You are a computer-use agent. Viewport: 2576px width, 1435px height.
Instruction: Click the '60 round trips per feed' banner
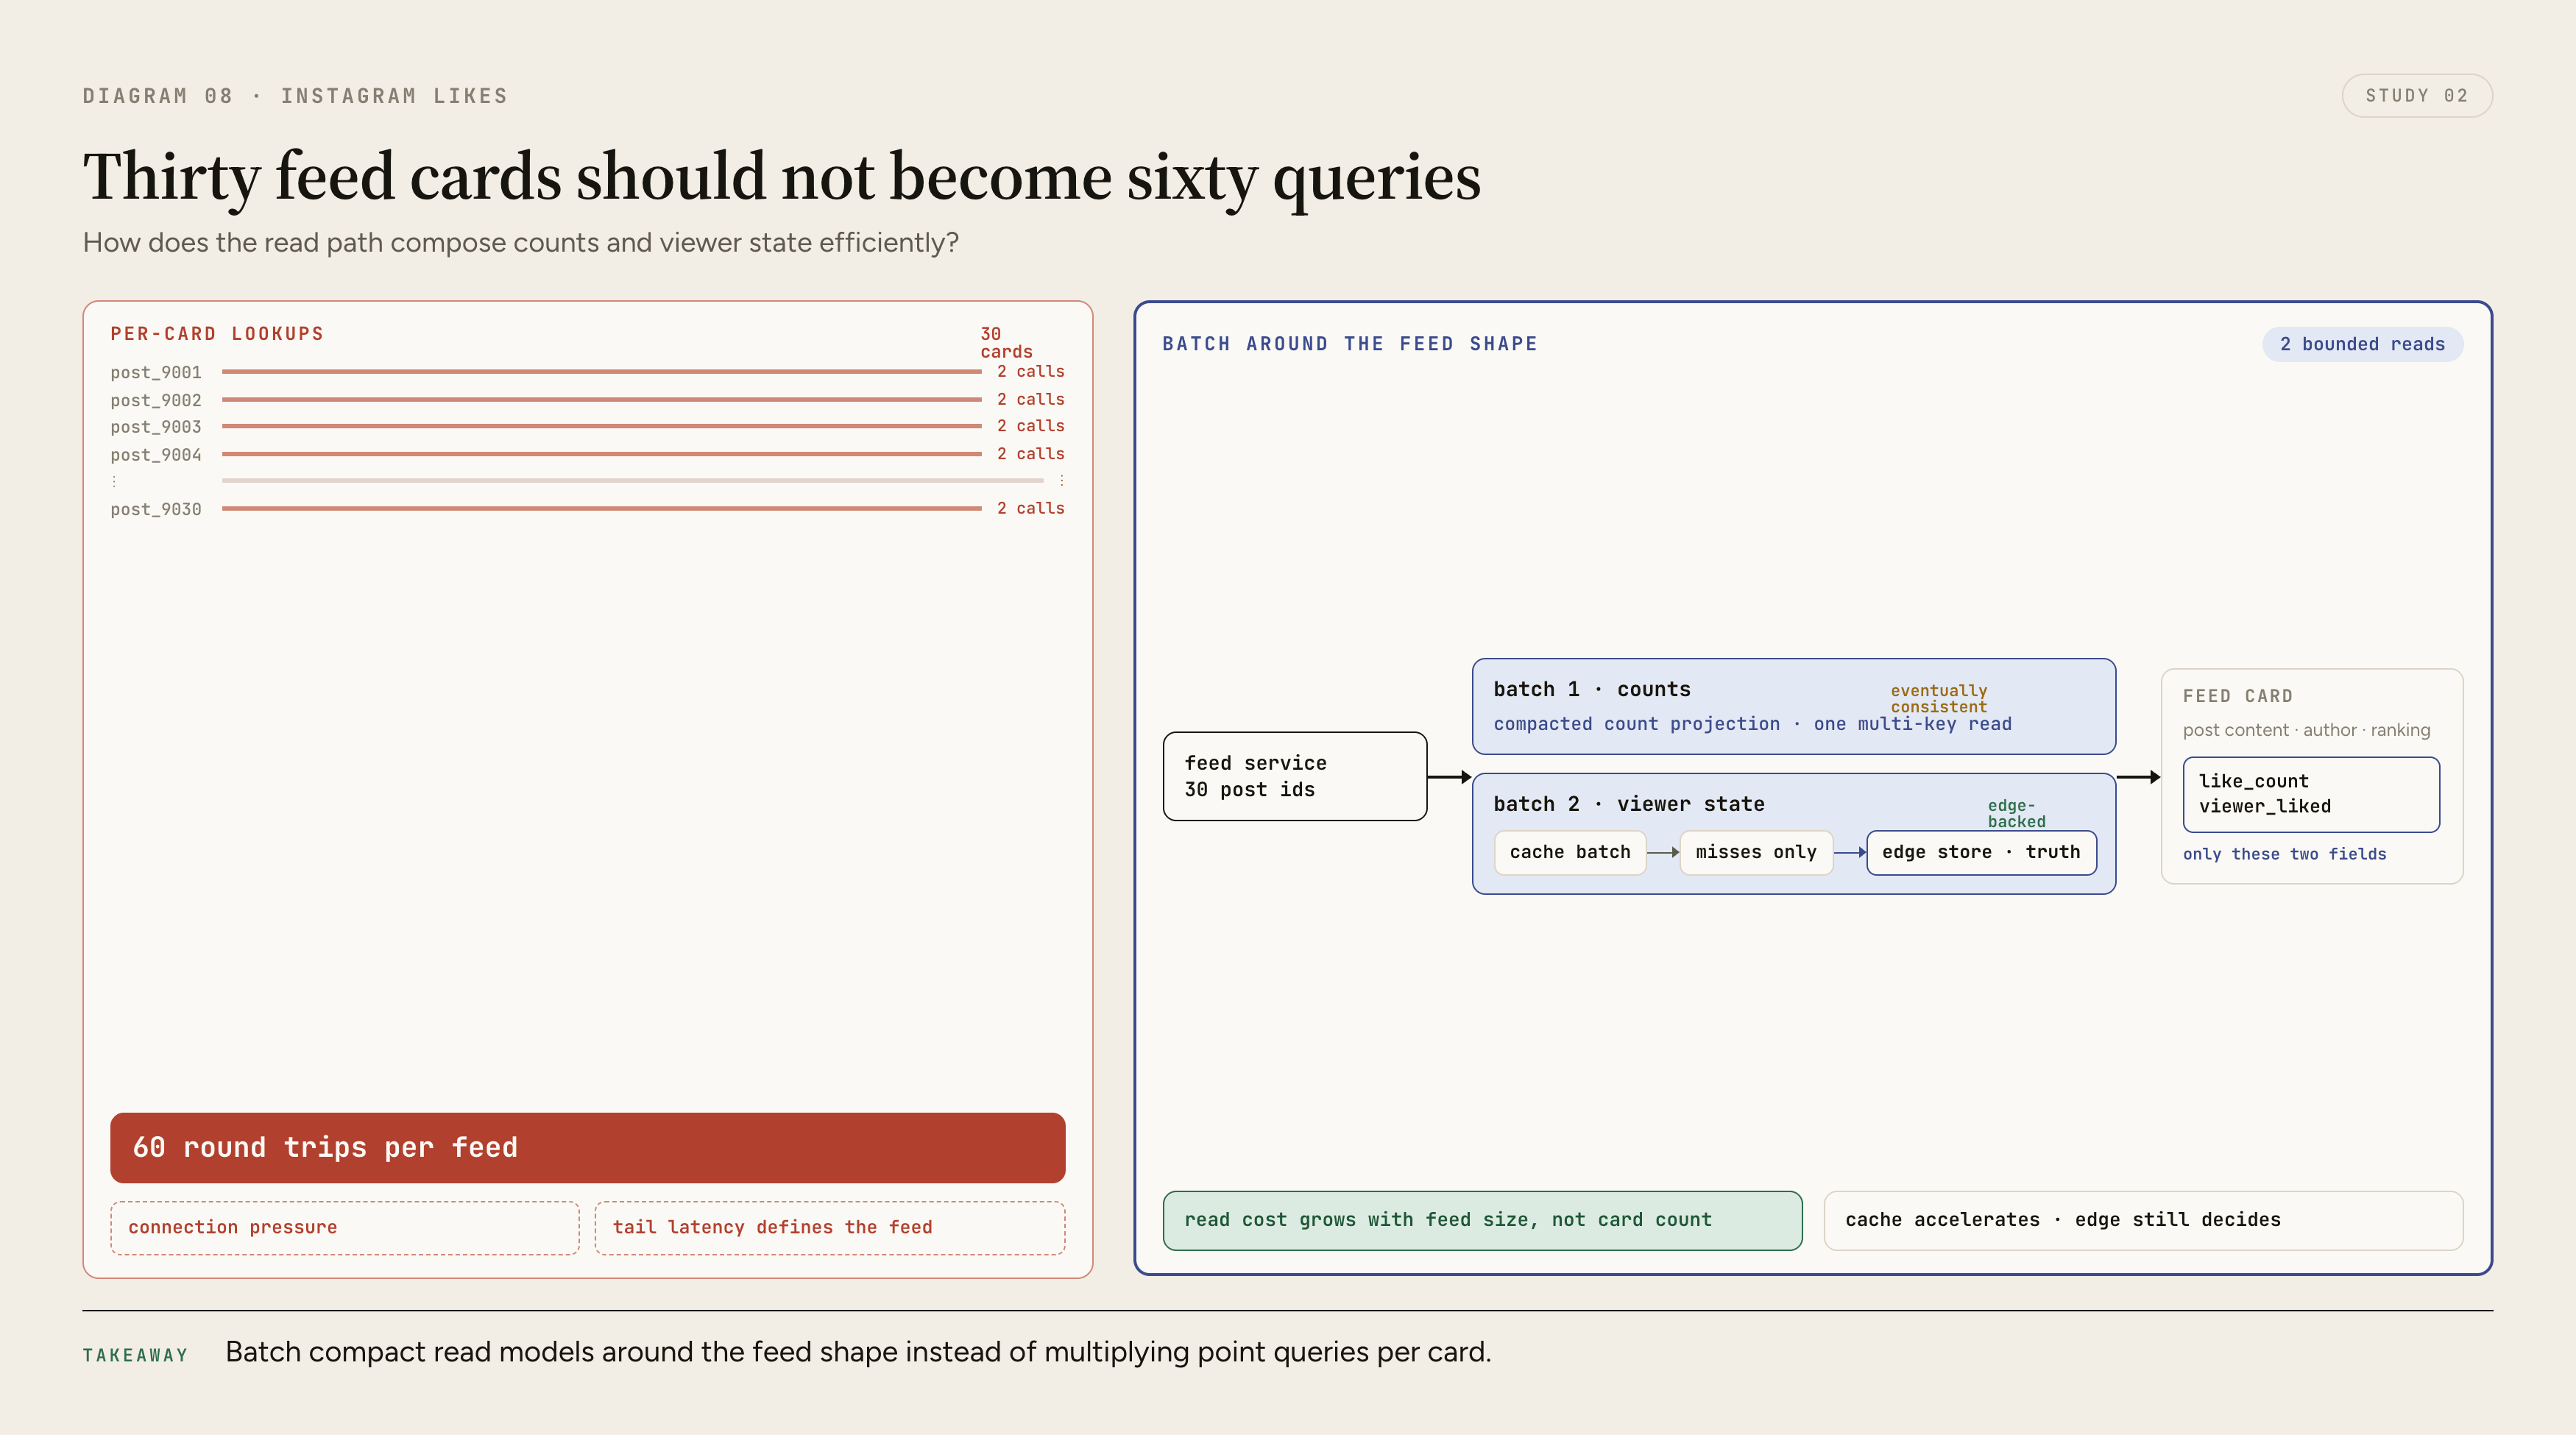click(x=587, y=1147)
